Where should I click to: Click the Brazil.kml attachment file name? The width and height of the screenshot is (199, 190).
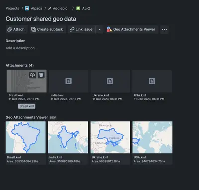[x=16, y=95]
